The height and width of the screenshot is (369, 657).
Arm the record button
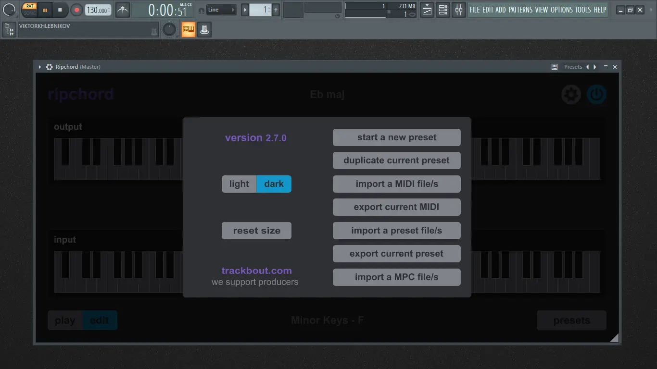pos(76,10)
